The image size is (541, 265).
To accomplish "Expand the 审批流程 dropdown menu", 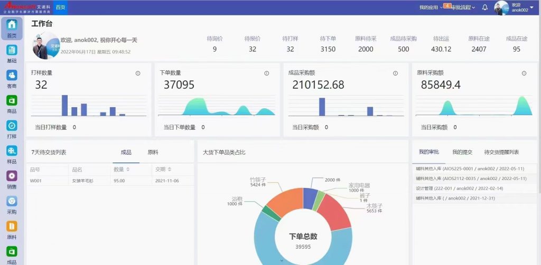I will 463,7.
